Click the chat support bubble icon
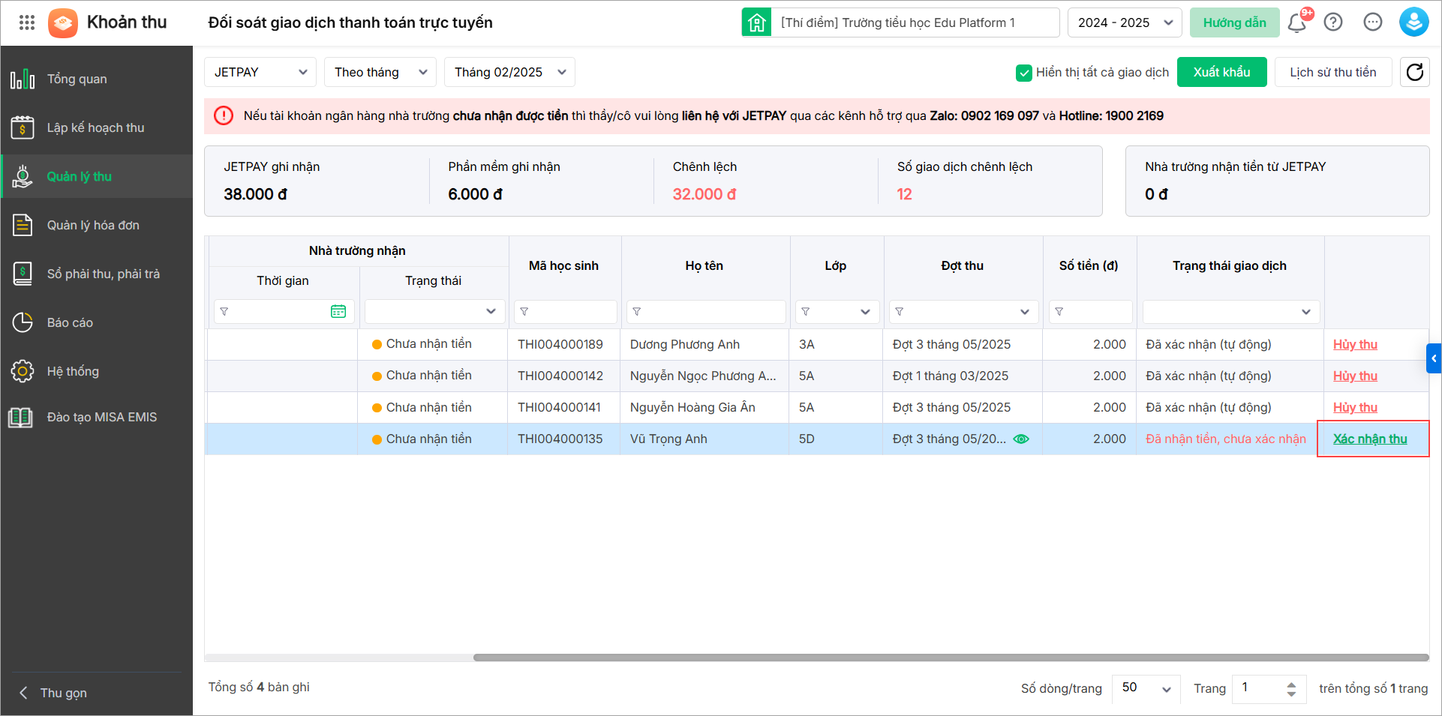 (x=1373, y=22)
